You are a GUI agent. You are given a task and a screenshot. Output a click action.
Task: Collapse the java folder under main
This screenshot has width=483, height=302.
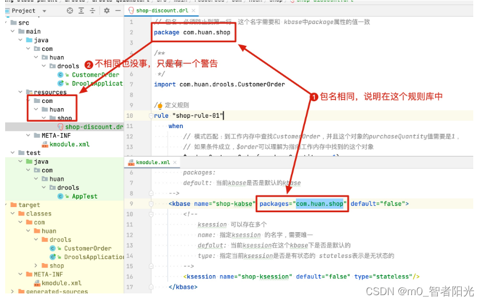click(21, 40)
